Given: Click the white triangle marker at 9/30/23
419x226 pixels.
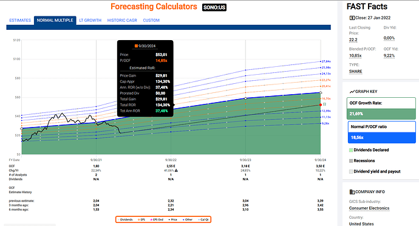Looking at the screenshot, I should click(x=245, y=98).
